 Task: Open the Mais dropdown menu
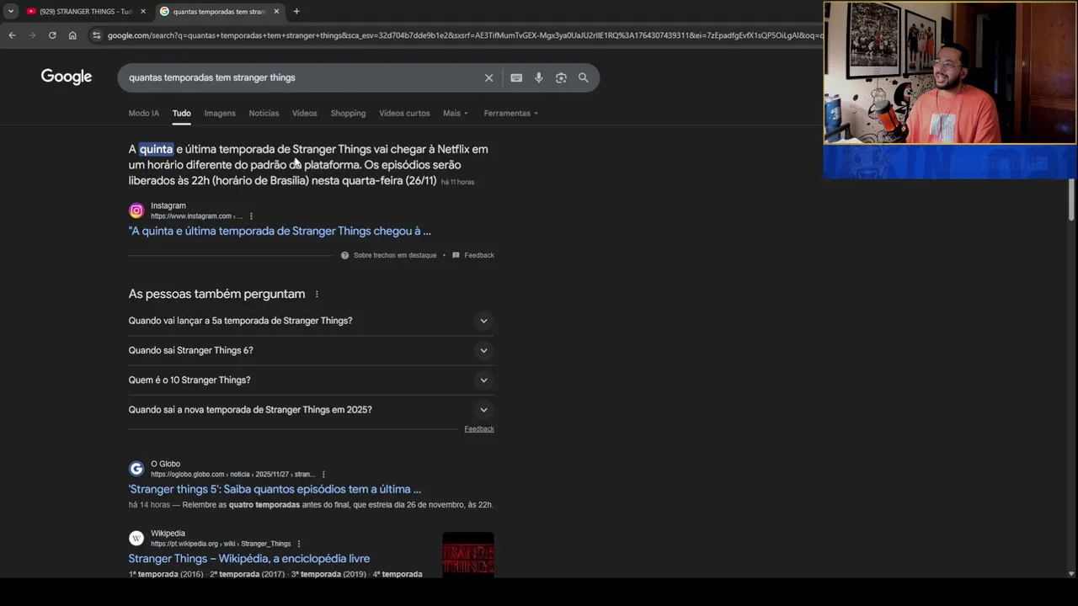(x=456, y=113)
